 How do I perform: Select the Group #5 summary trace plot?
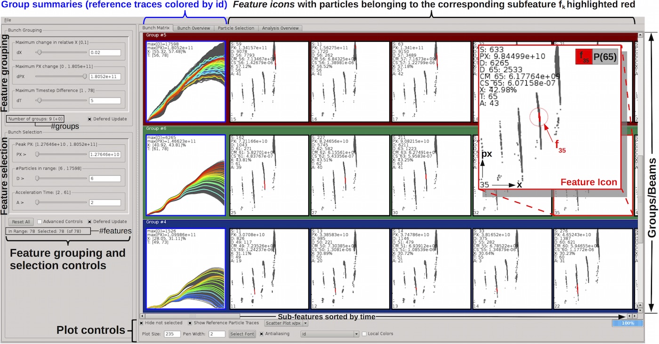tap(186, 82)
